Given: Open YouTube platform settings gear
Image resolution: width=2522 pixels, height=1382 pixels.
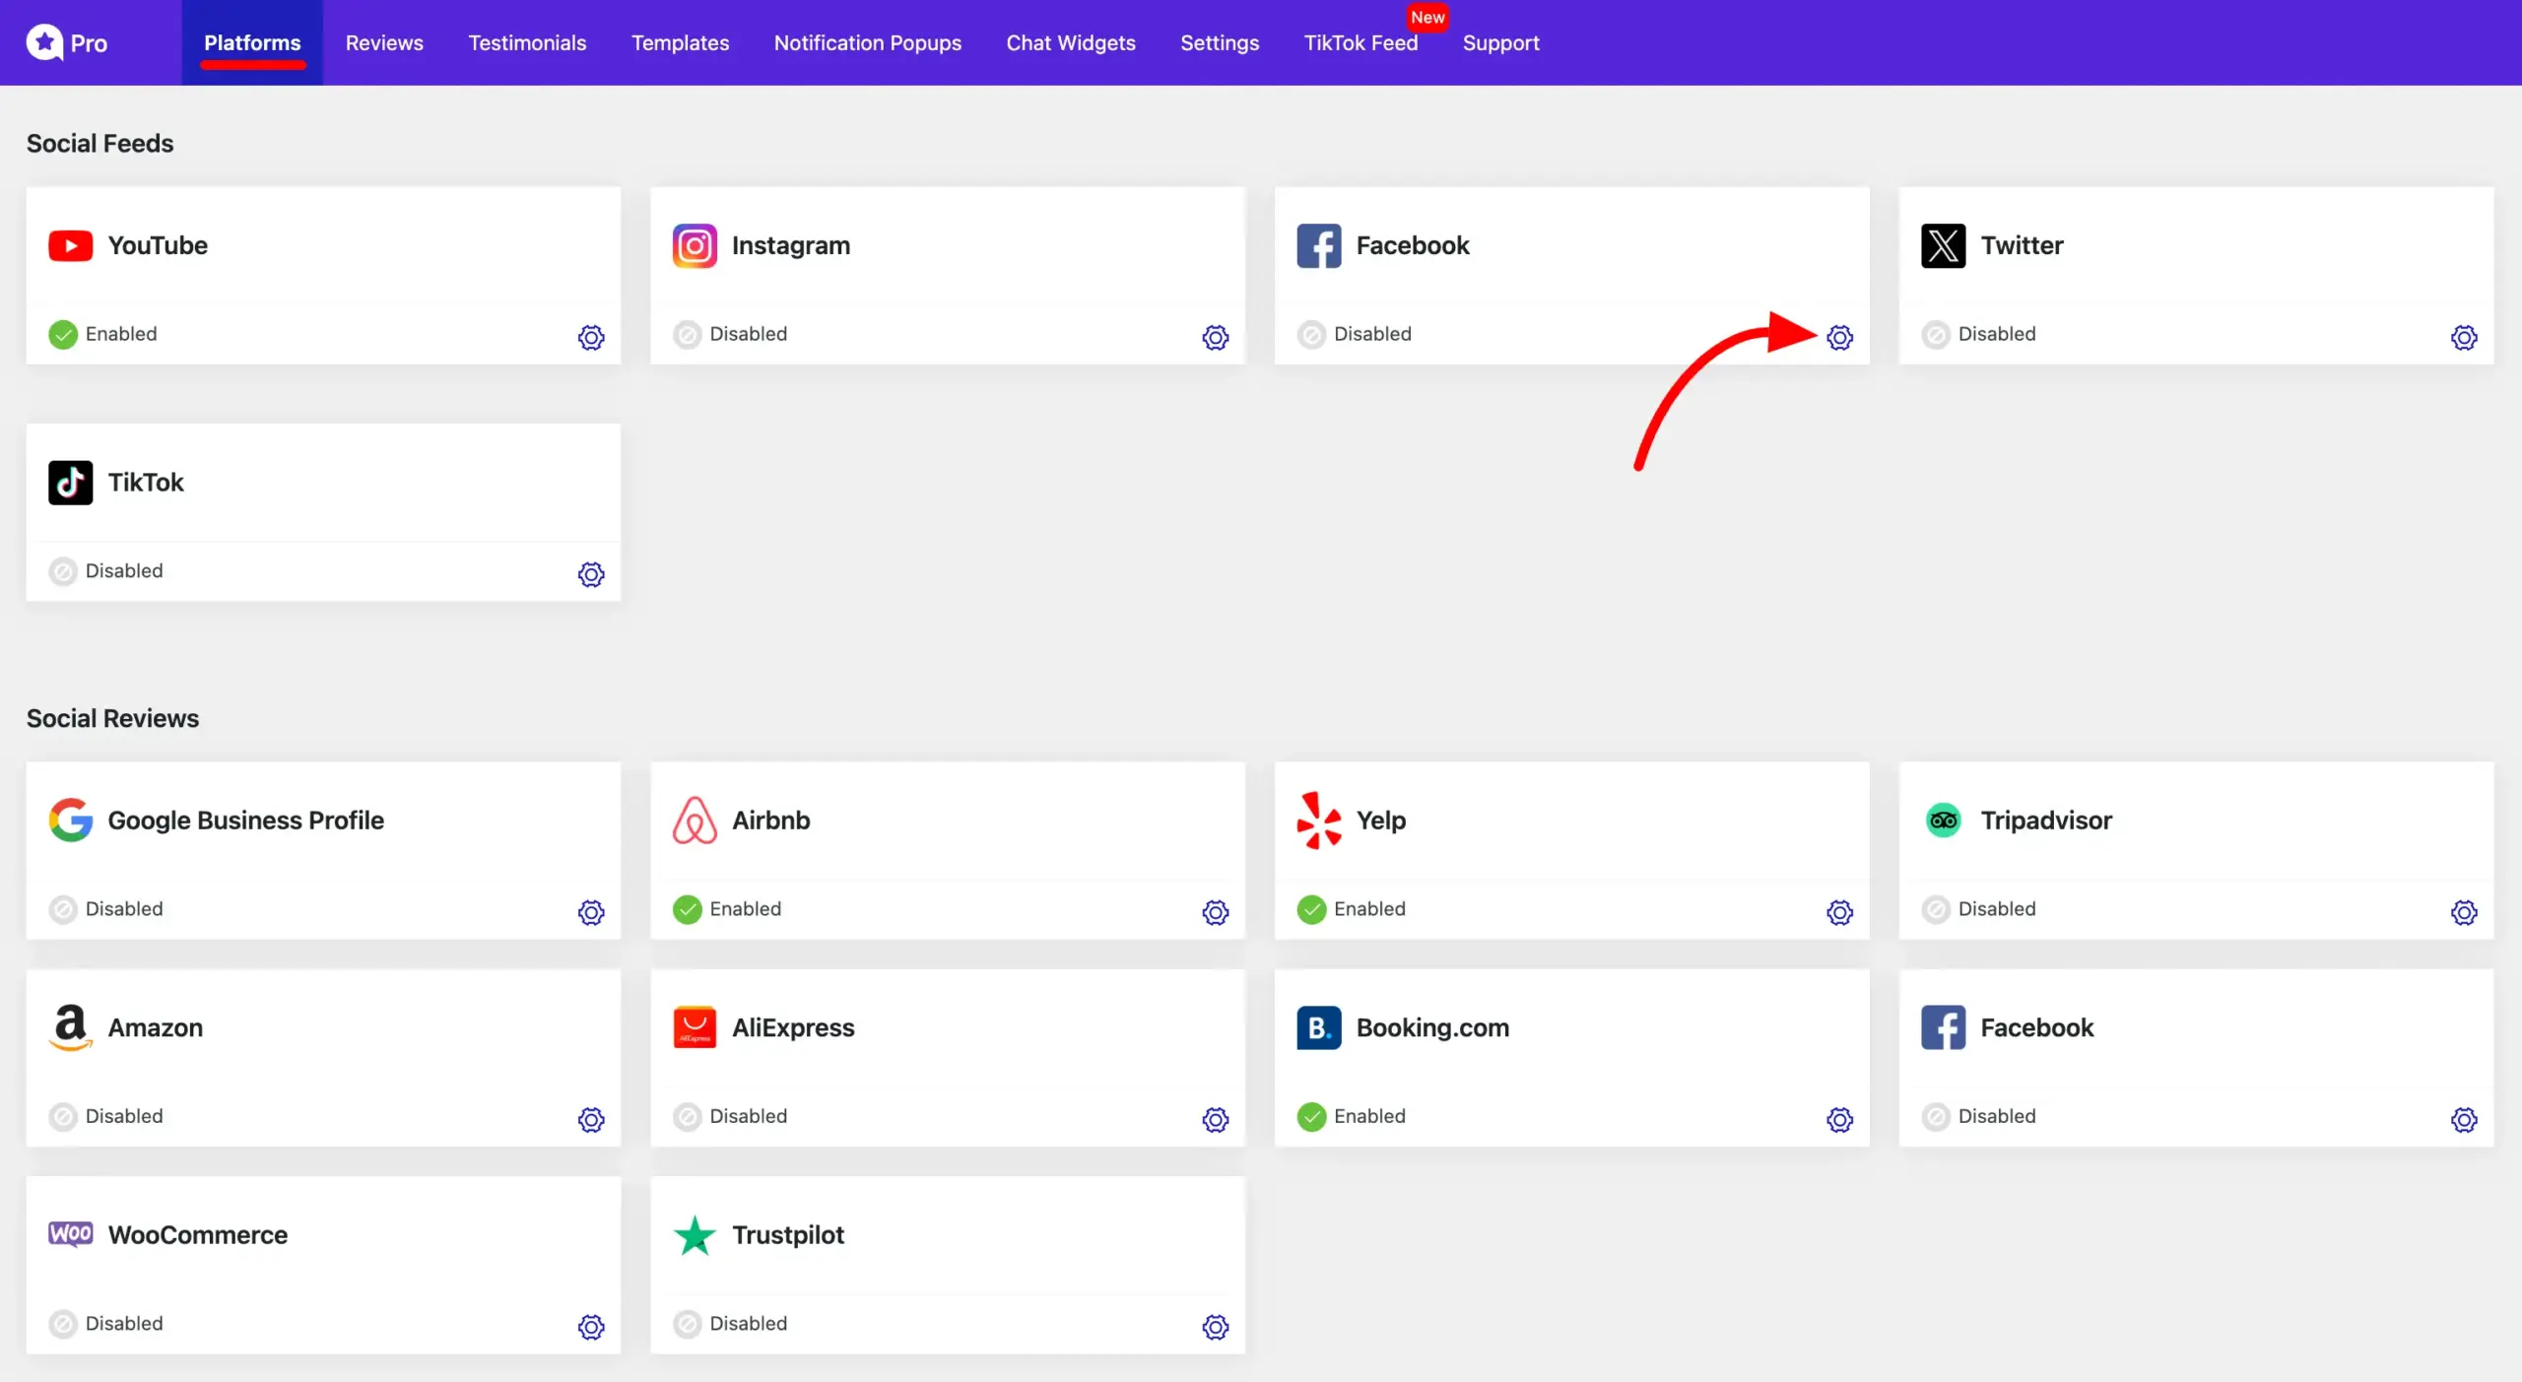Looking at the screenshot, I should click(591, 337).
